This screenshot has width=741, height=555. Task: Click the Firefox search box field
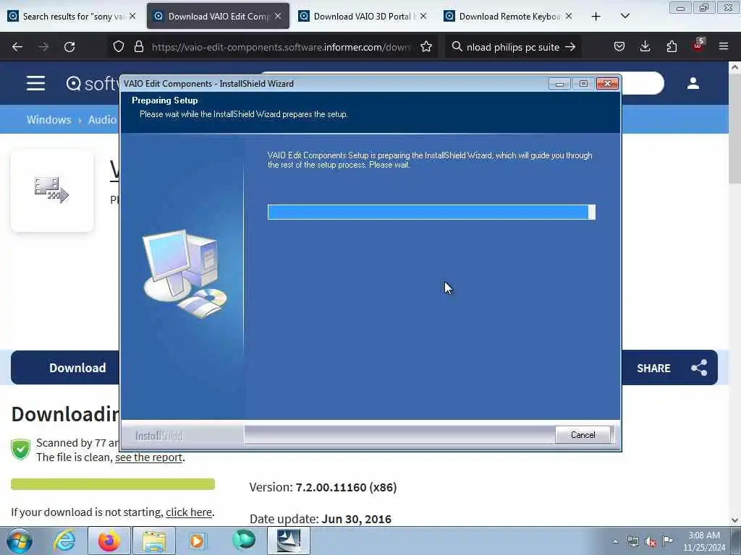pyautogui.click(x=513, y=47)
